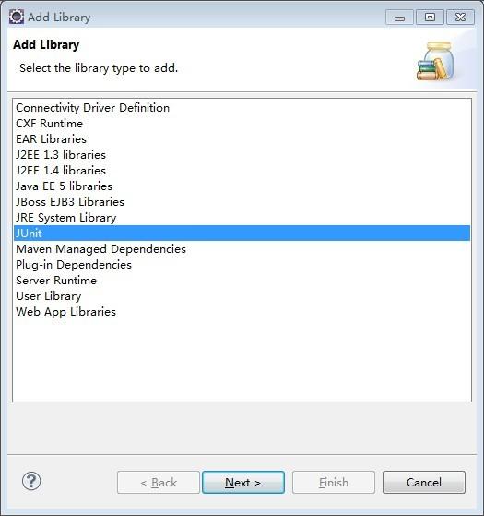
Task: Select Java EE 5 libraries
Action: 242,186
